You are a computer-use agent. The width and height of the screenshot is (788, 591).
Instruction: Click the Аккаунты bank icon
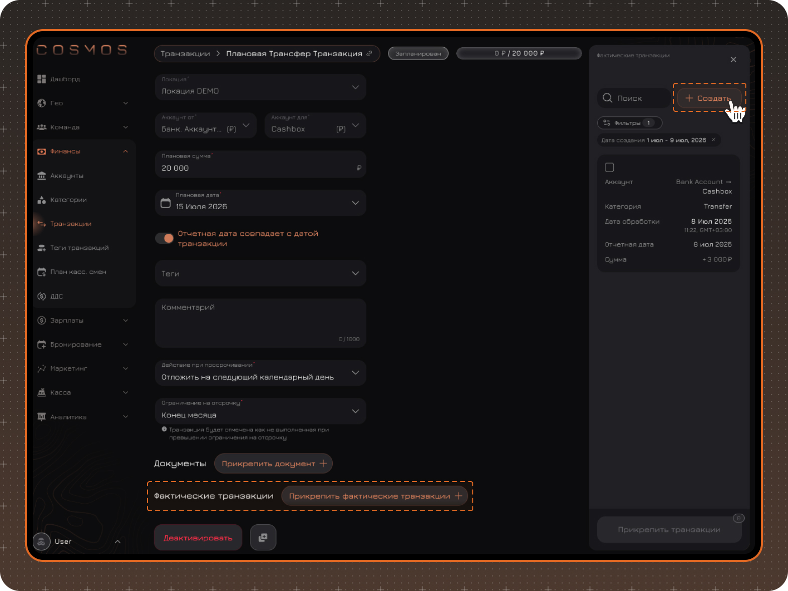pyautogui.click(x=42, y=176)
